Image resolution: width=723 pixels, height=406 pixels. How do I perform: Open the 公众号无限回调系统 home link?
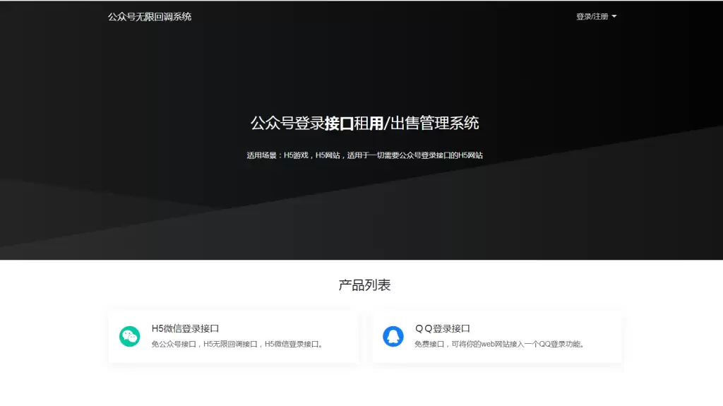(x=150, y=17)
